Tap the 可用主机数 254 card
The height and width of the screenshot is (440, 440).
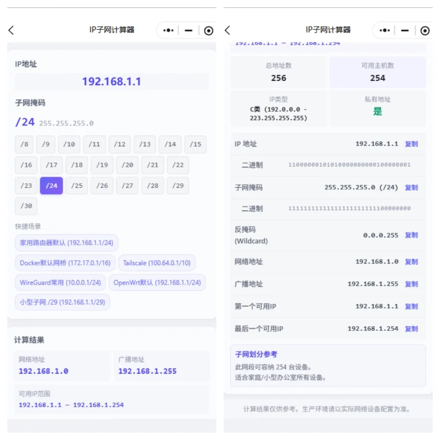coord(378,73)
